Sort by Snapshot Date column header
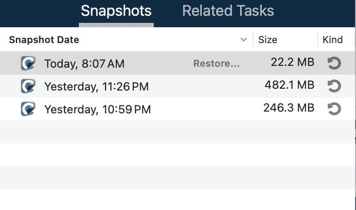Viewport: 356px width, 210px height. click(x=44, y=40)
